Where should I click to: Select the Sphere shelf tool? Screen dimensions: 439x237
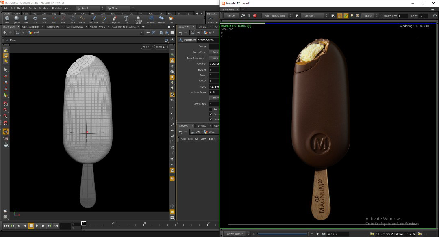pyautogui.click(x=16, y=19)
